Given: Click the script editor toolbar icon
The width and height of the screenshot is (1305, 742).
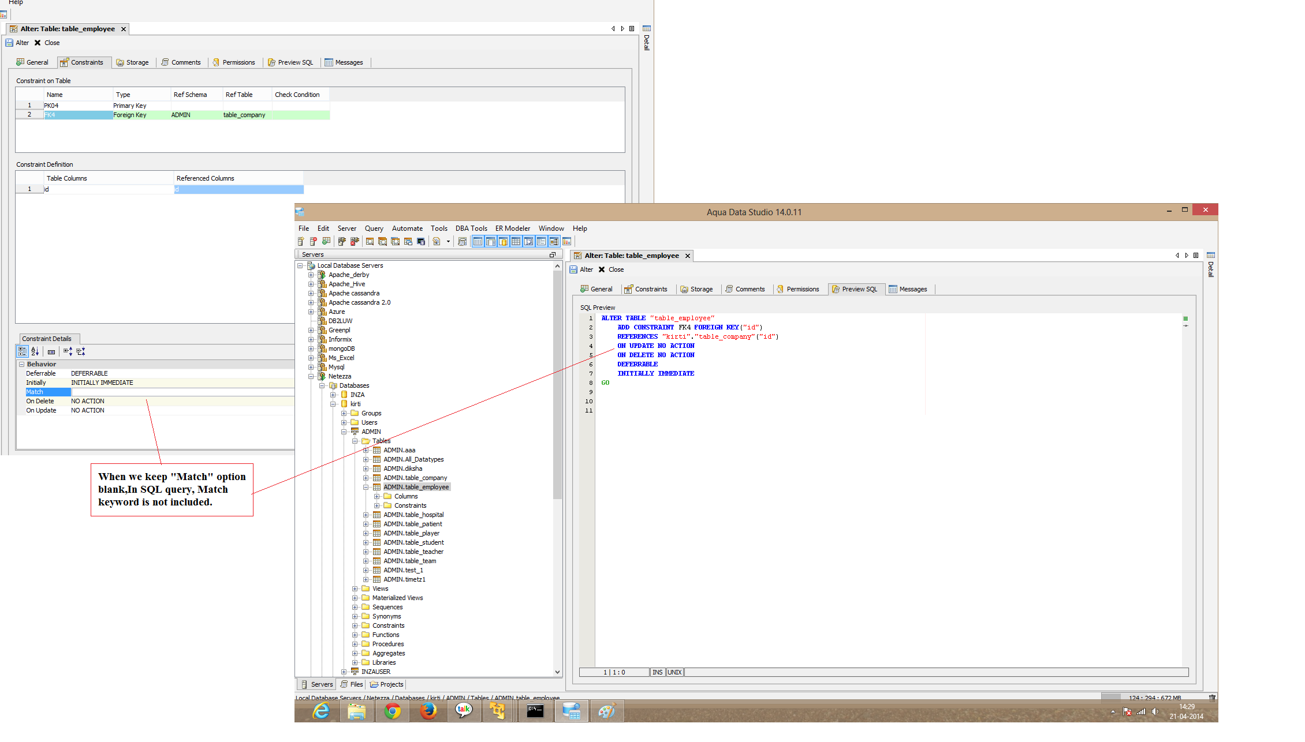Looking at the screenshot, I should 437,242.
